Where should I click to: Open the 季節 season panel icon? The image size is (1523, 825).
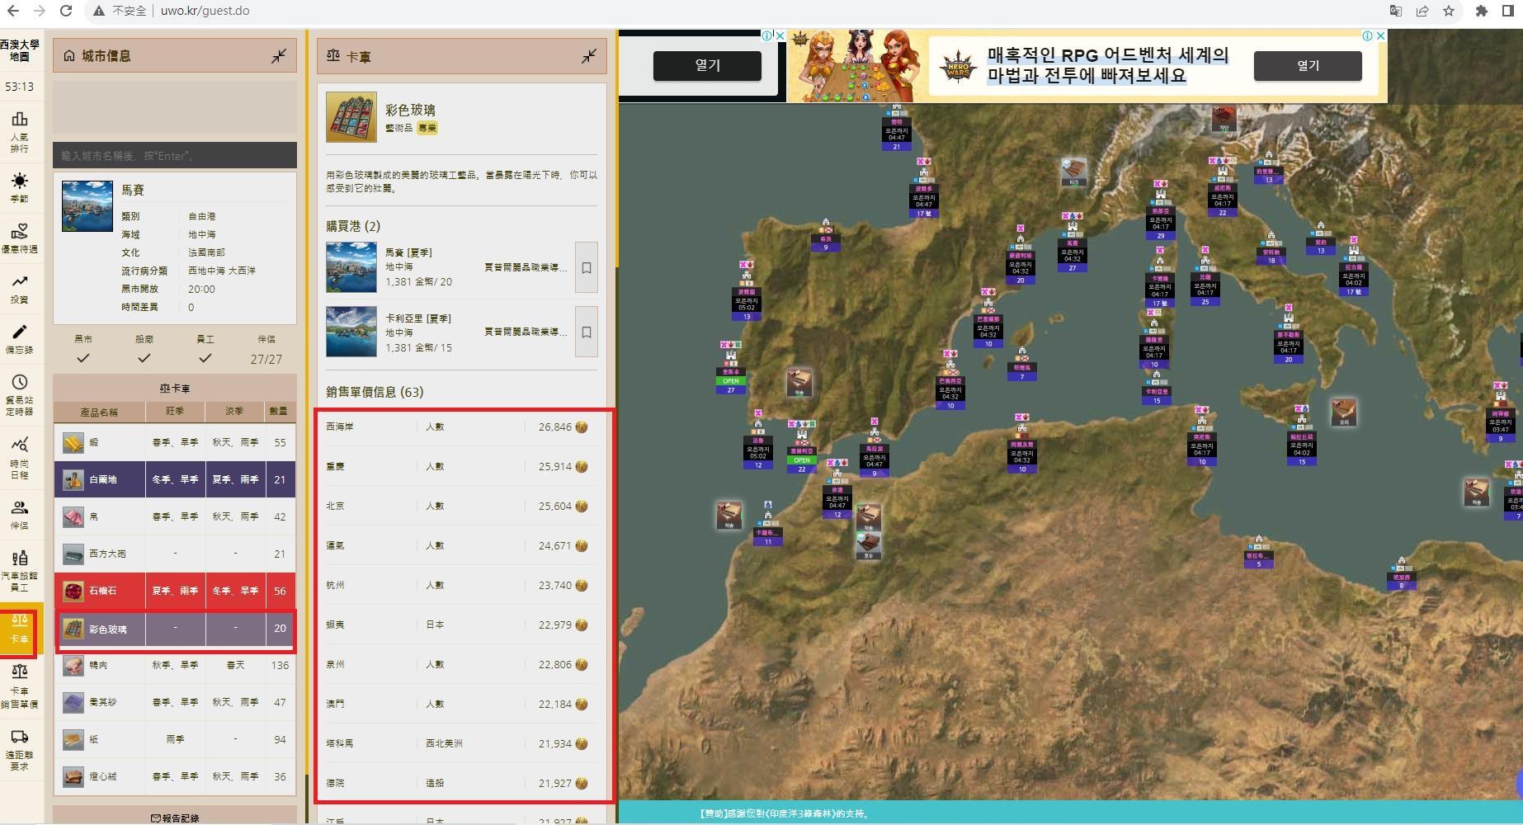click(x=21, y=186)
